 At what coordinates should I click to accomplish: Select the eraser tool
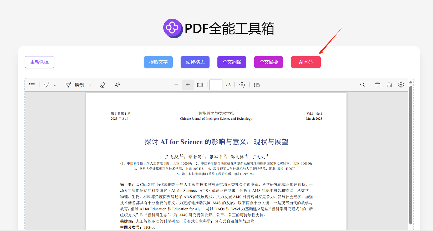pos(103,85)
